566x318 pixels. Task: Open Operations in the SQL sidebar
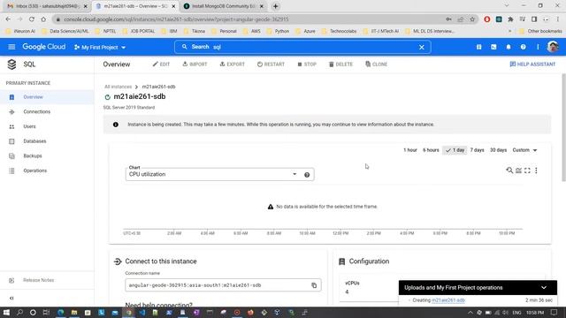point(47,170)
